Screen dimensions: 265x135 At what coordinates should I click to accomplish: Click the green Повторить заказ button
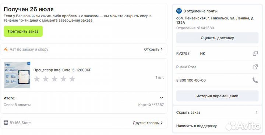[x=23, y=31]
